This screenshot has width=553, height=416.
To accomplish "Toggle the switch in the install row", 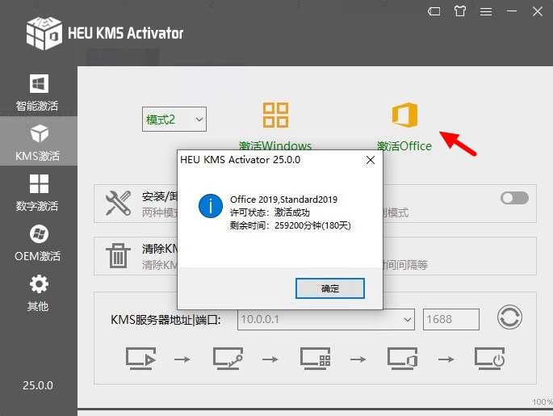I will [514, 198].
